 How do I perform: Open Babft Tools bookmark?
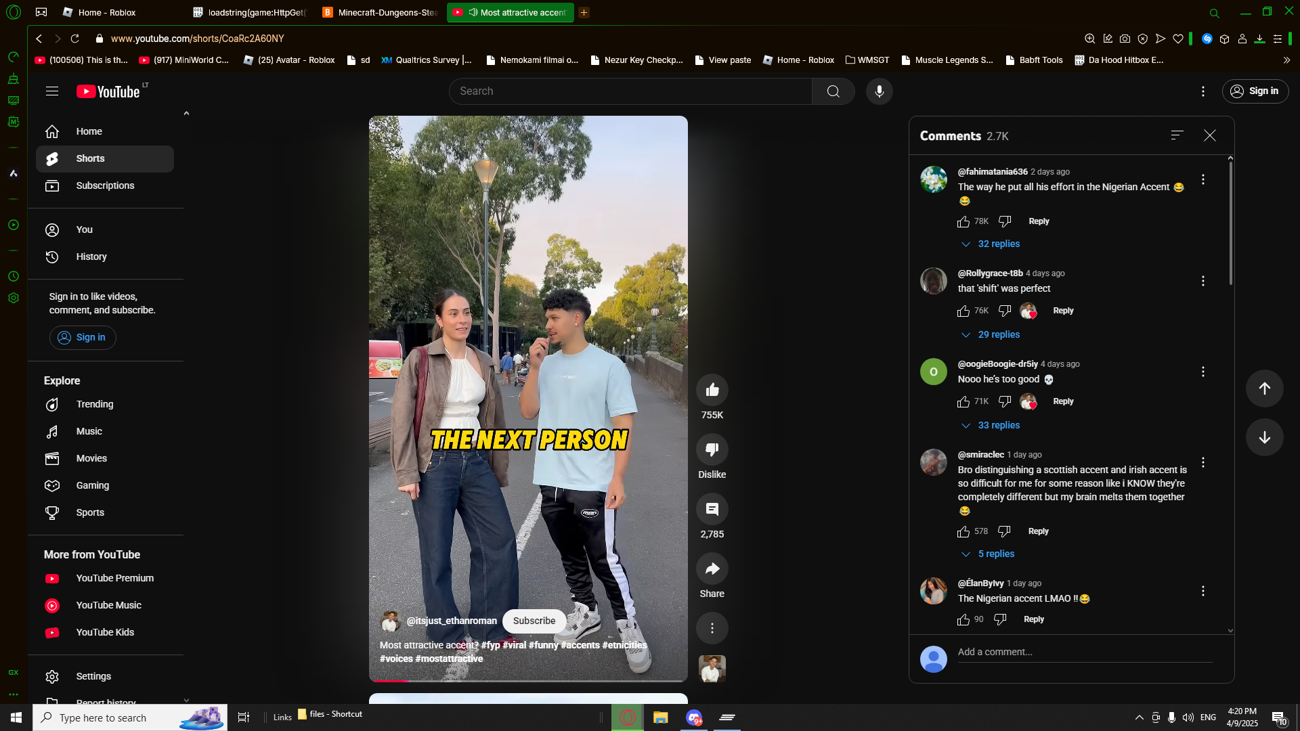tap(1034, 60)
